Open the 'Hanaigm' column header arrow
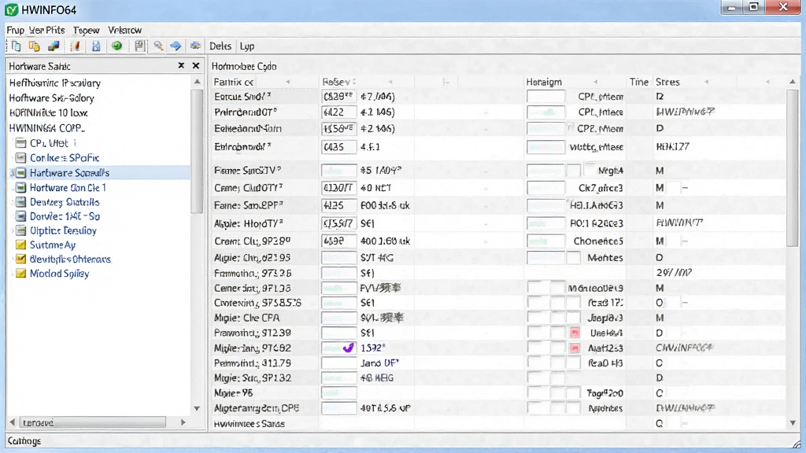The height and width of the screenshot is (453, 806). coord(595,82)
